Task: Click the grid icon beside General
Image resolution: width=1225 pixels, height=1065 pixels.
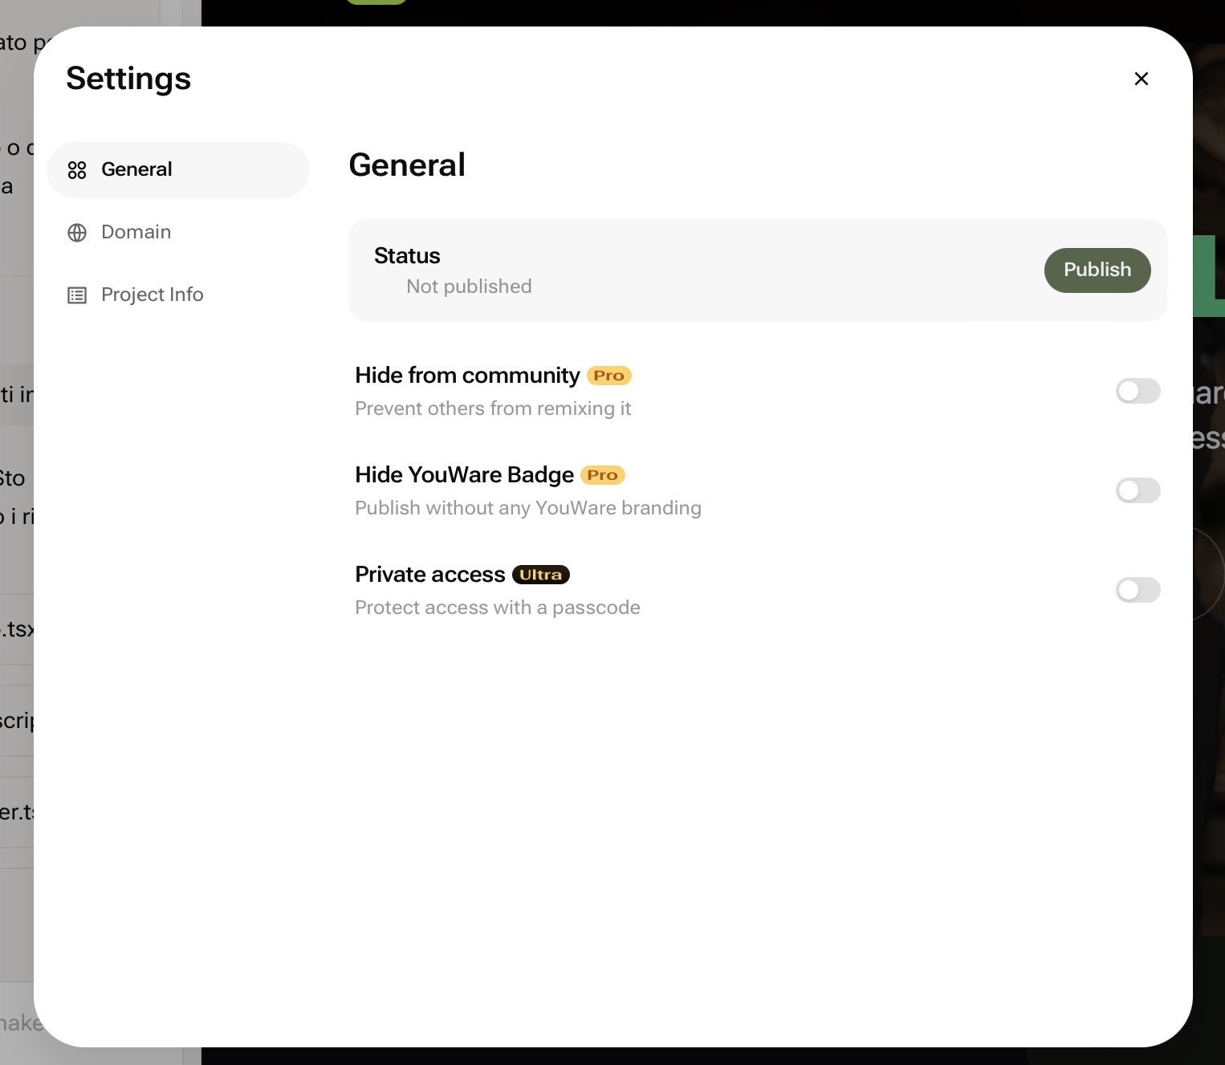Action: [77, 170]
